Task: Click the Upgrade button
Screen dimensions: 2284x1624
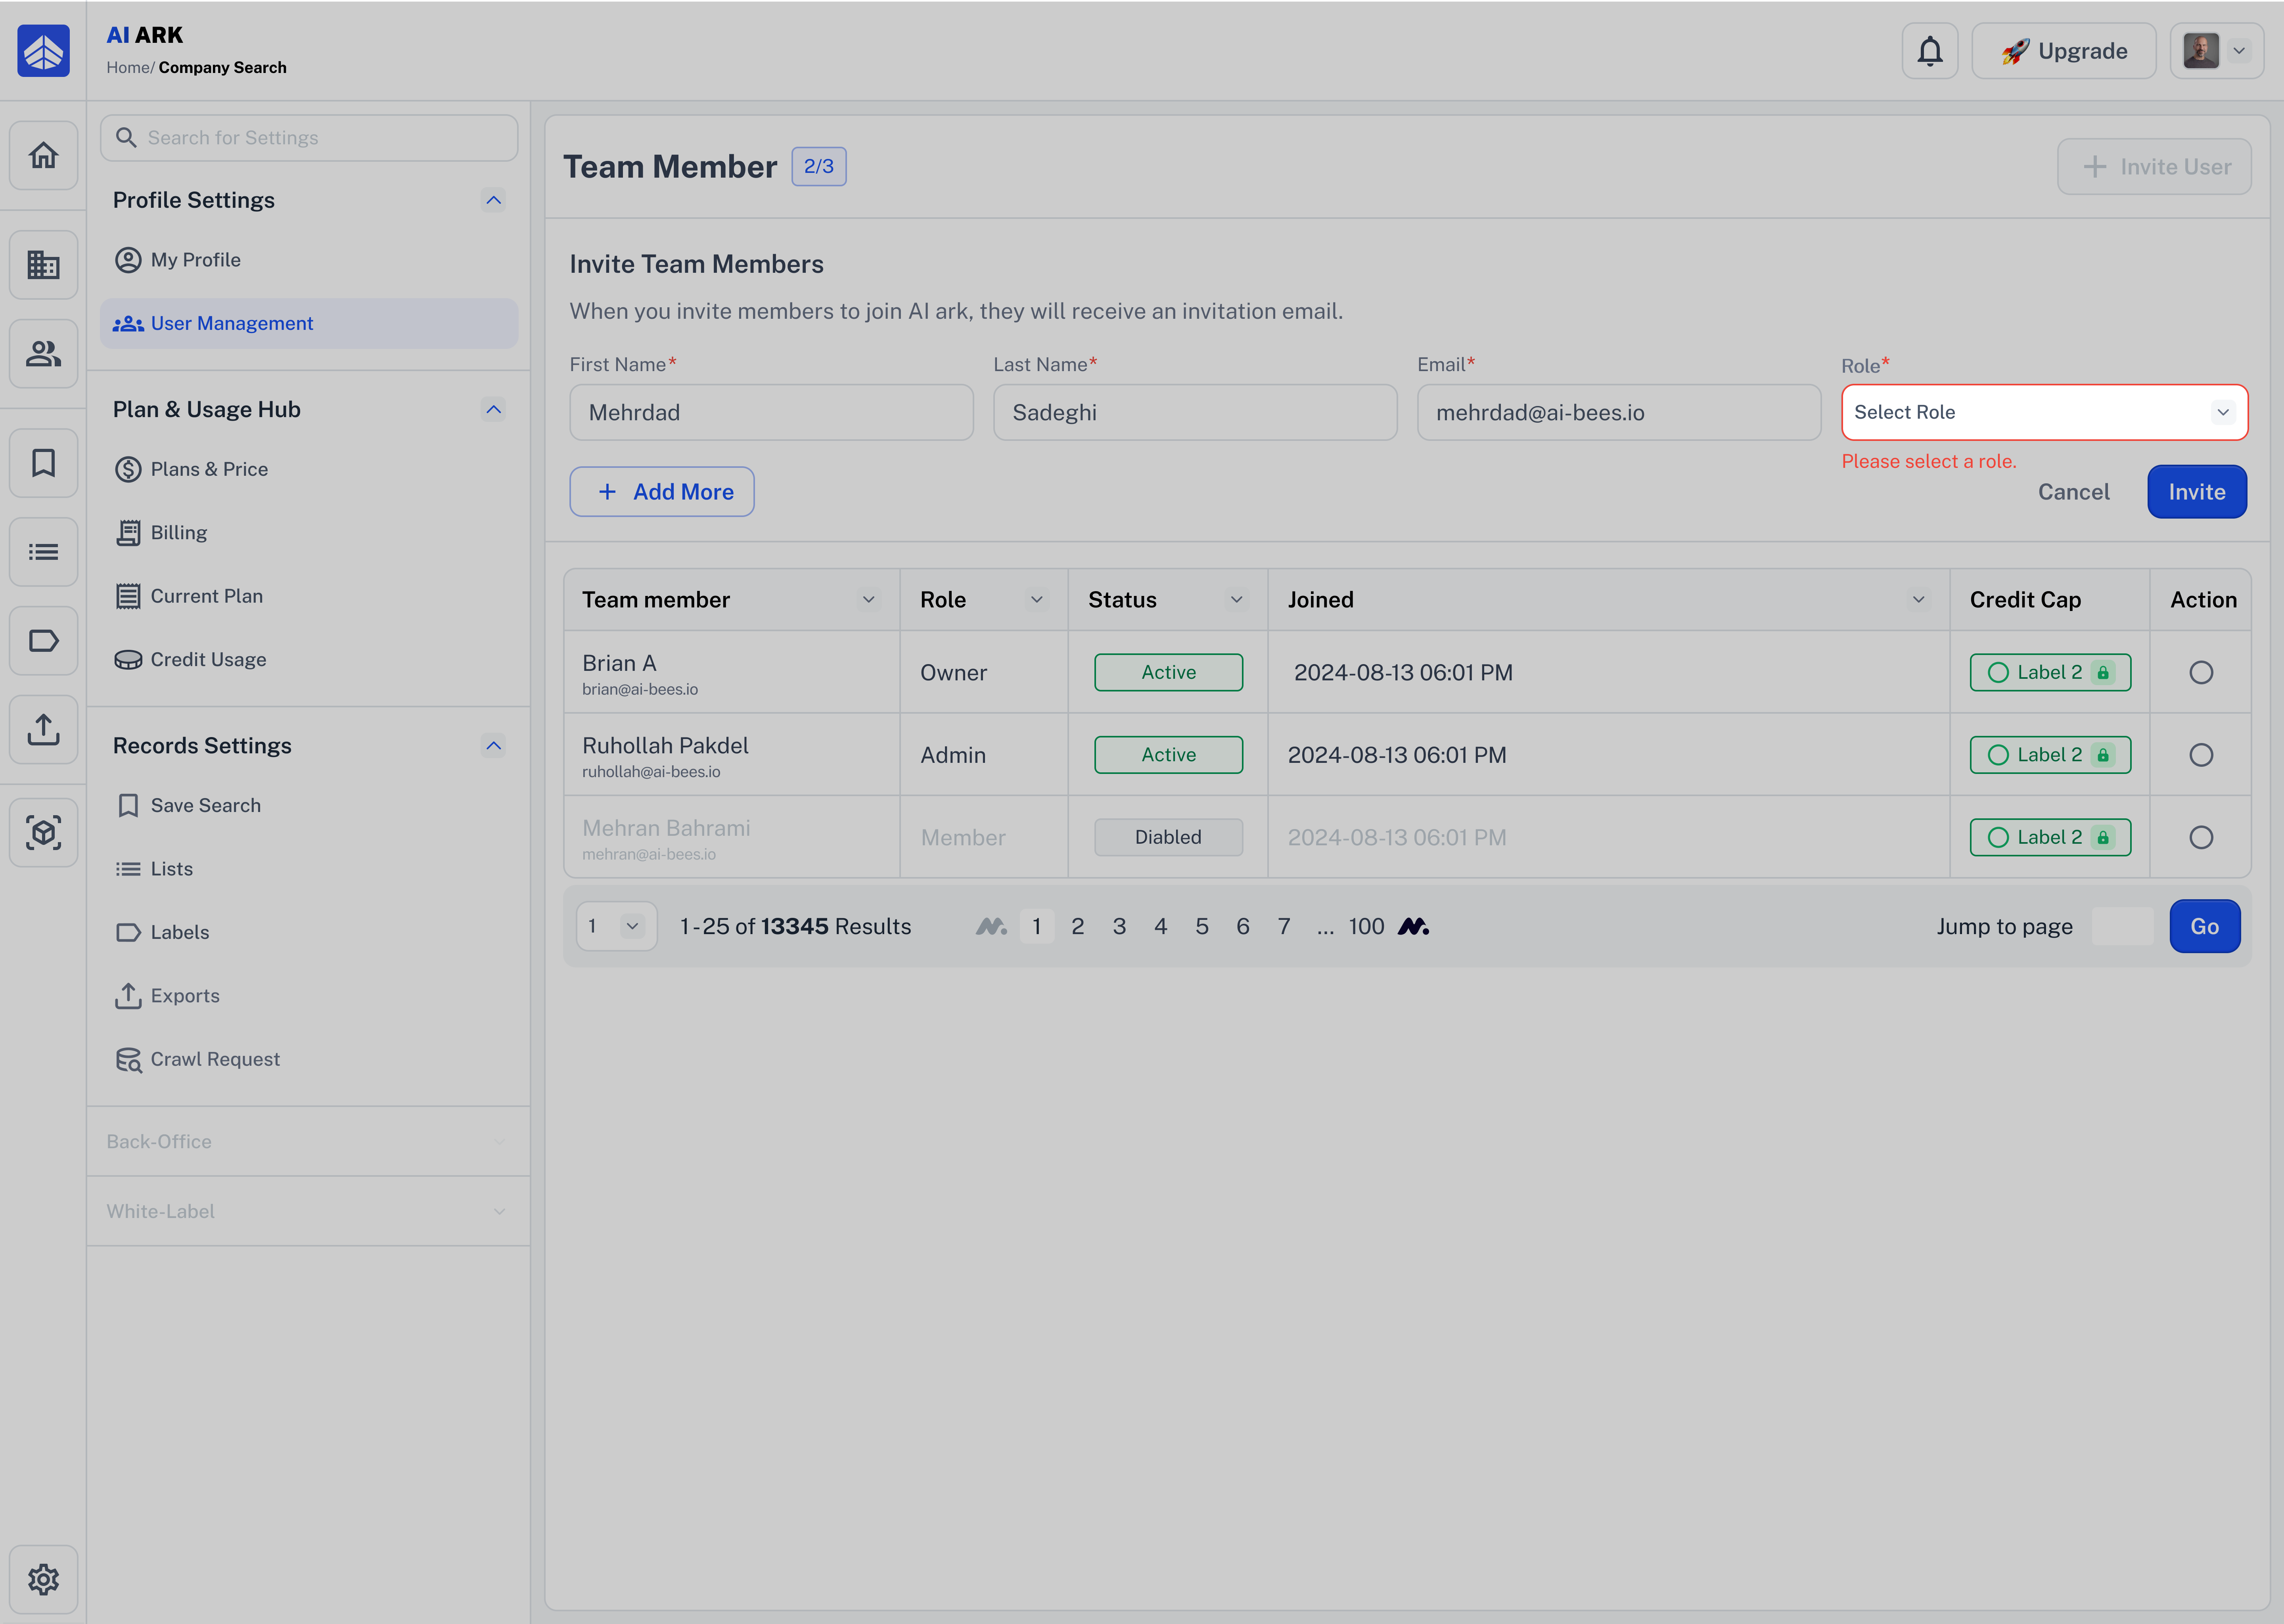Action: click(x=2064, y=51)
